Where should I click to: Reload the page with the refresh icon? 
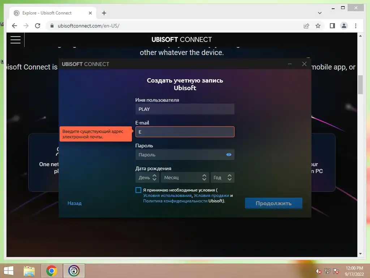[x=38, y=26]
